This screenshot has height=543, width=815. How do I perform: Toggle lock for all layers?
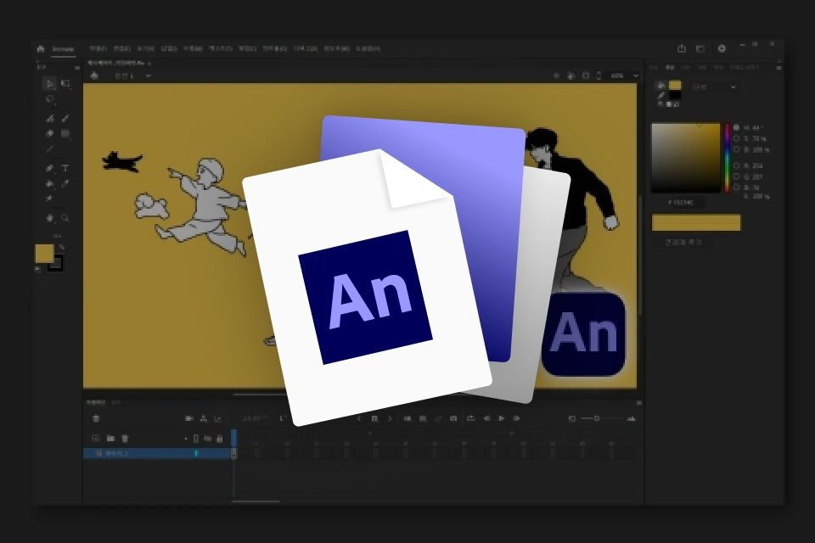coord(219,439)
